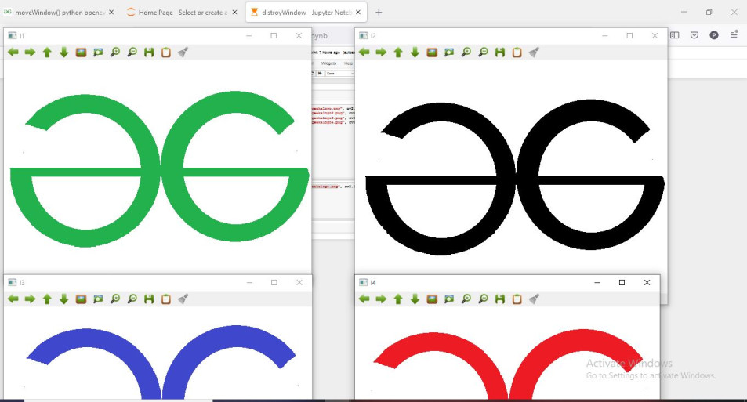Open the Firefox account P avatar
Viewport: 747px width, 402px height.
click(x=713, y=35)
